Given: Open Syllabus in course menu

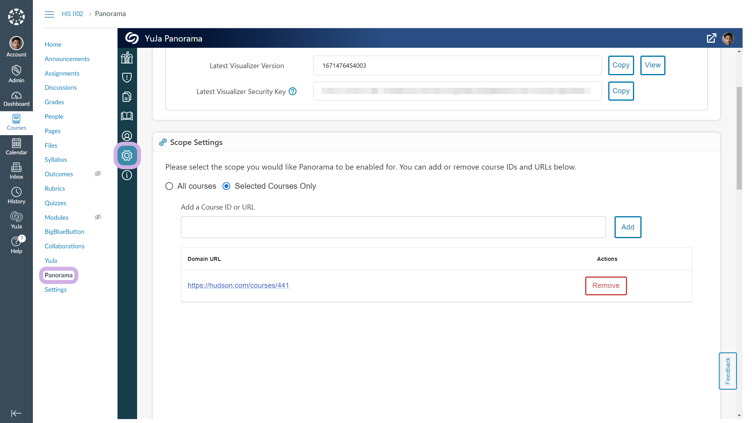Looking at the screenshot, I should click(x=56, y=159).
